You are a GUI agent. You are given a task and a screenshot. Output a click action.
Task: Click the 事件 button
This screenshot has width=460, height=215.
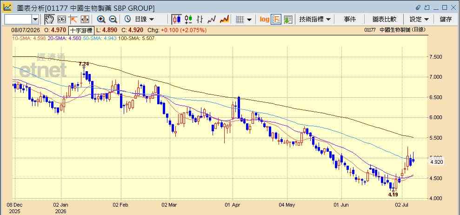[x=350, y=20]
